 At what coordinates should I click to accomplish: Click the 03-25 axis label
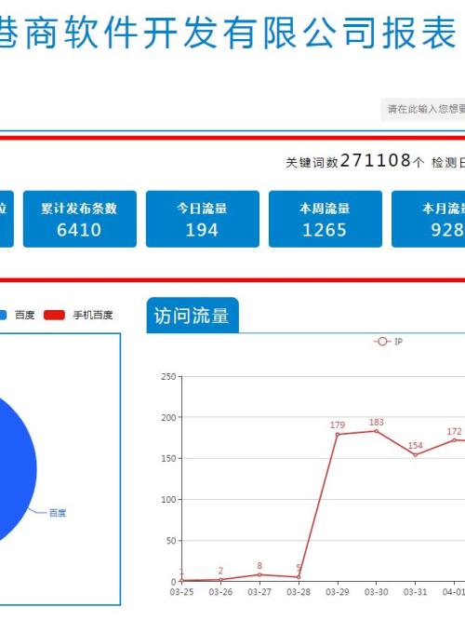pos(181,592)
